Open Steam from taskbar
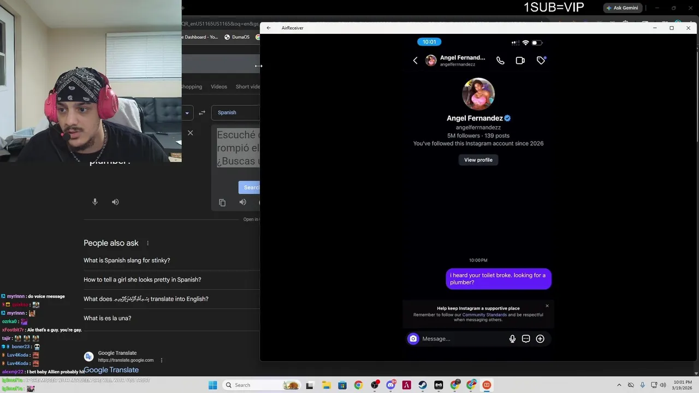699x393 pixels. [x=423, y=385]
